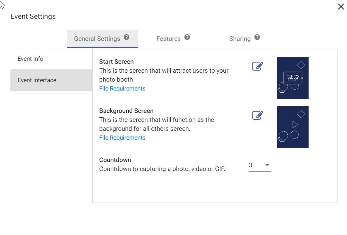Click the Start Screen heading
This screenshot has height=235, width=347.
pos(116,62)
